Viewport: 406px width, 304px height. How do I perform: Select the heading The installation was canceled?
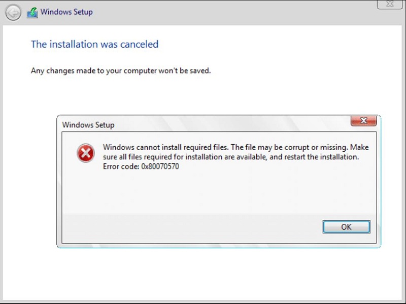tap(95, 44)
